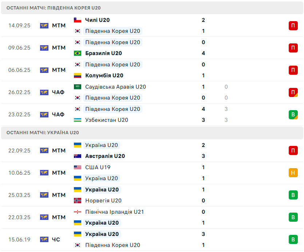Image resolution: width=304 pixels, height=252 pixels.
Task: Open the Бразилія U20 team link
Action: (x=103, y=53)
